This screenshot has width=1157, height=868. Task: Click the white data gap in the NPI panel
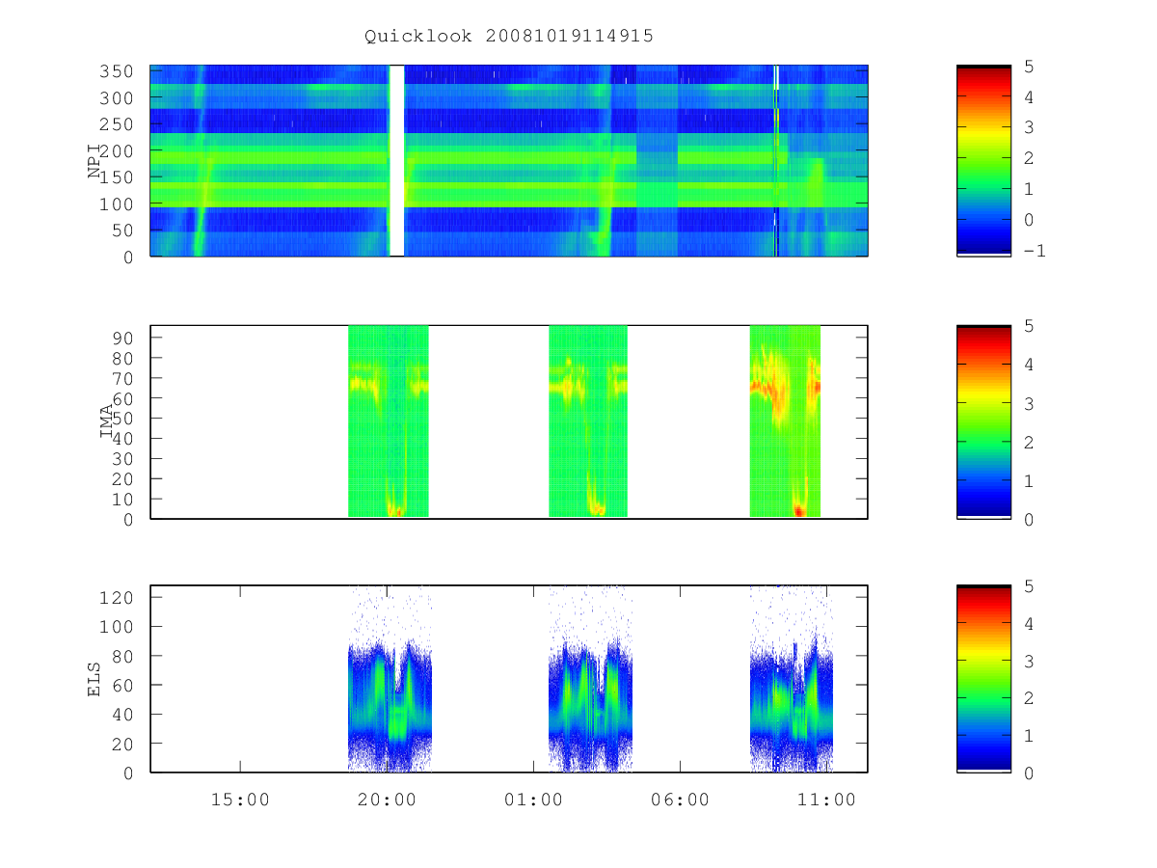(396, 160)
